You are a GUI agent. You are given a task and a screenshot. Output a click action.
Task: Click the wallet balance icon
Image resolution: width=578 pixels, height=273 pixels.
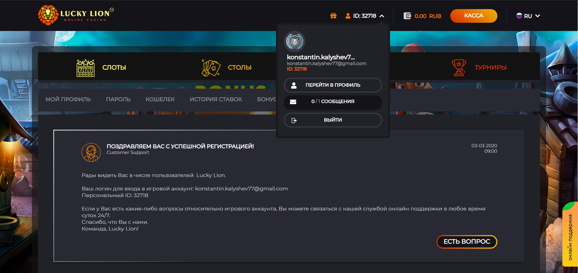pyautogui.click(x=407, y=16)
